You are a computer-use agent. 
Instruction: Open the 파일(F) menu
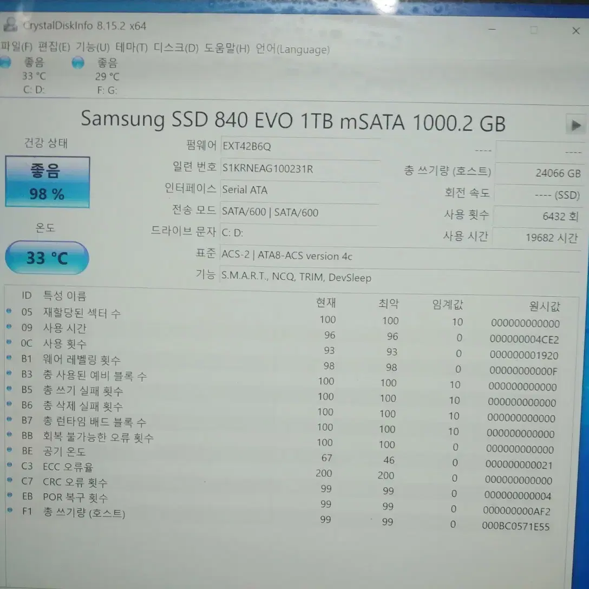point(17,47)
